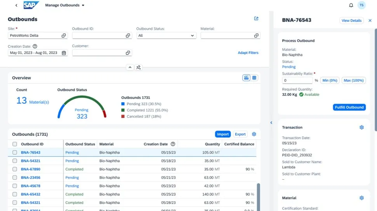Image resolution: width=377 pixels, height=211 pixels.
Task: Click the Fulfill Outbound button
Action: (349, 107)
